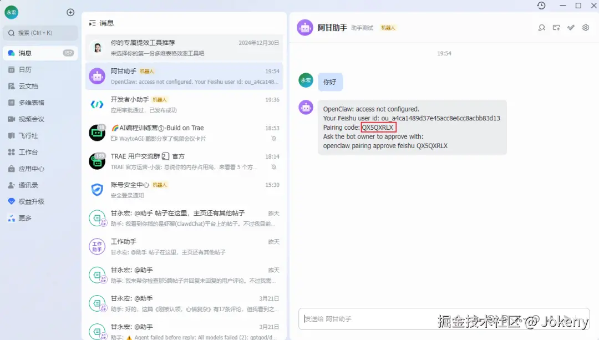Open the 甘永宏: @助手 chat 我来帮你检查
This screenshot has width=599, height=340.
coord(184,275)
